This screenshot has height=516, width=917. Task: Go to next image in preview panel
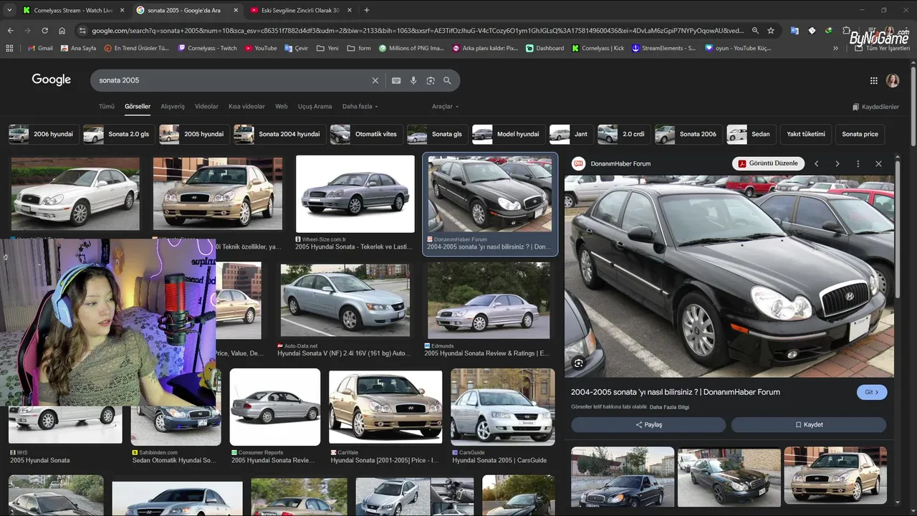[x=837, y=163]
